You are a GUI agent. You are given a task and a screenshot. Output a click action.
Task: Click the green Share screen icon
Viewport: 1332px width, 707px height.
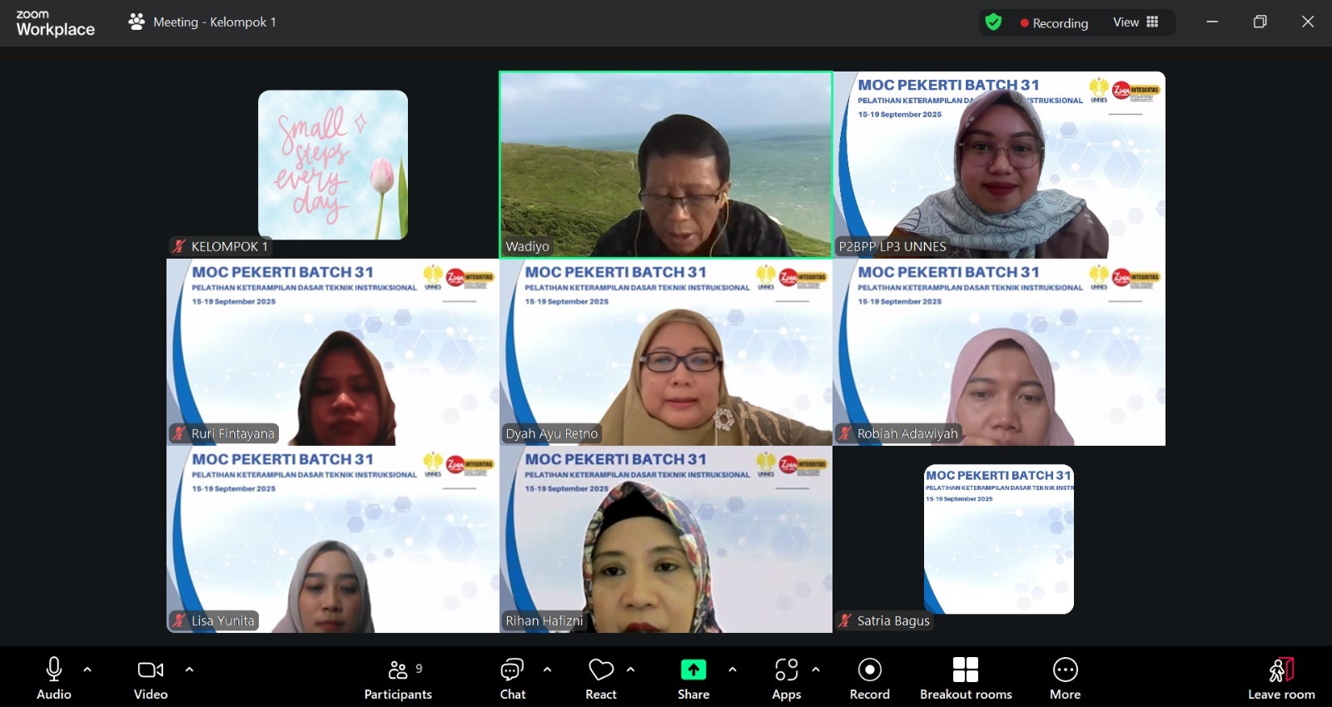click(x=693, y=670)
